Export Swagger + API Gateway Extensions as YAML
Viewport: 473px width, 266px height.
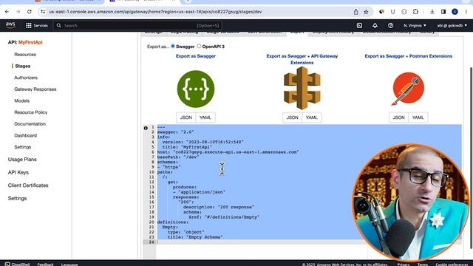click(x=312, y=117)
